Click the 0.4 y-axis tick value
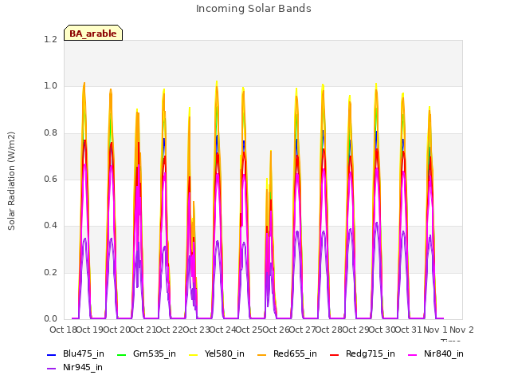 tap(51, 225)
